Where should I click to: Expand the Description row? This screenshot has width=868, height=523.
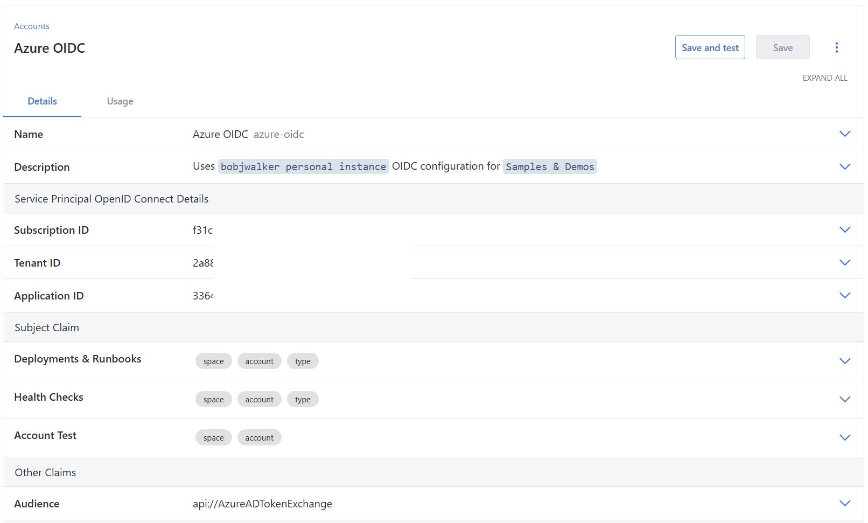coord(845,166)
